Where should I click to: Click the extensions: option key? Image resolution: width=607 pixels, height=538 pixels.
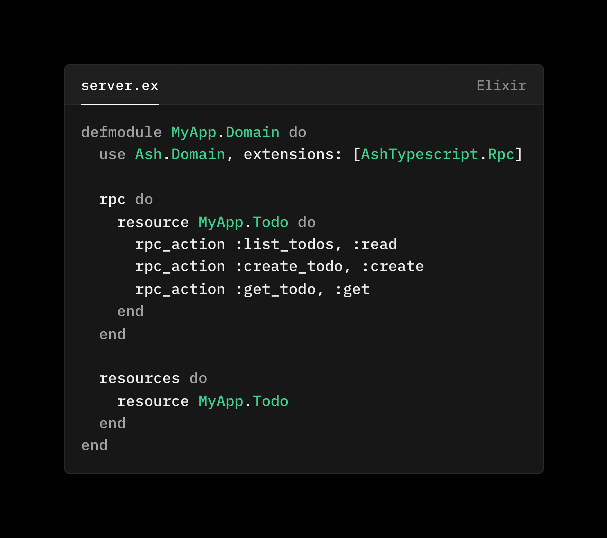click(293, 155)
